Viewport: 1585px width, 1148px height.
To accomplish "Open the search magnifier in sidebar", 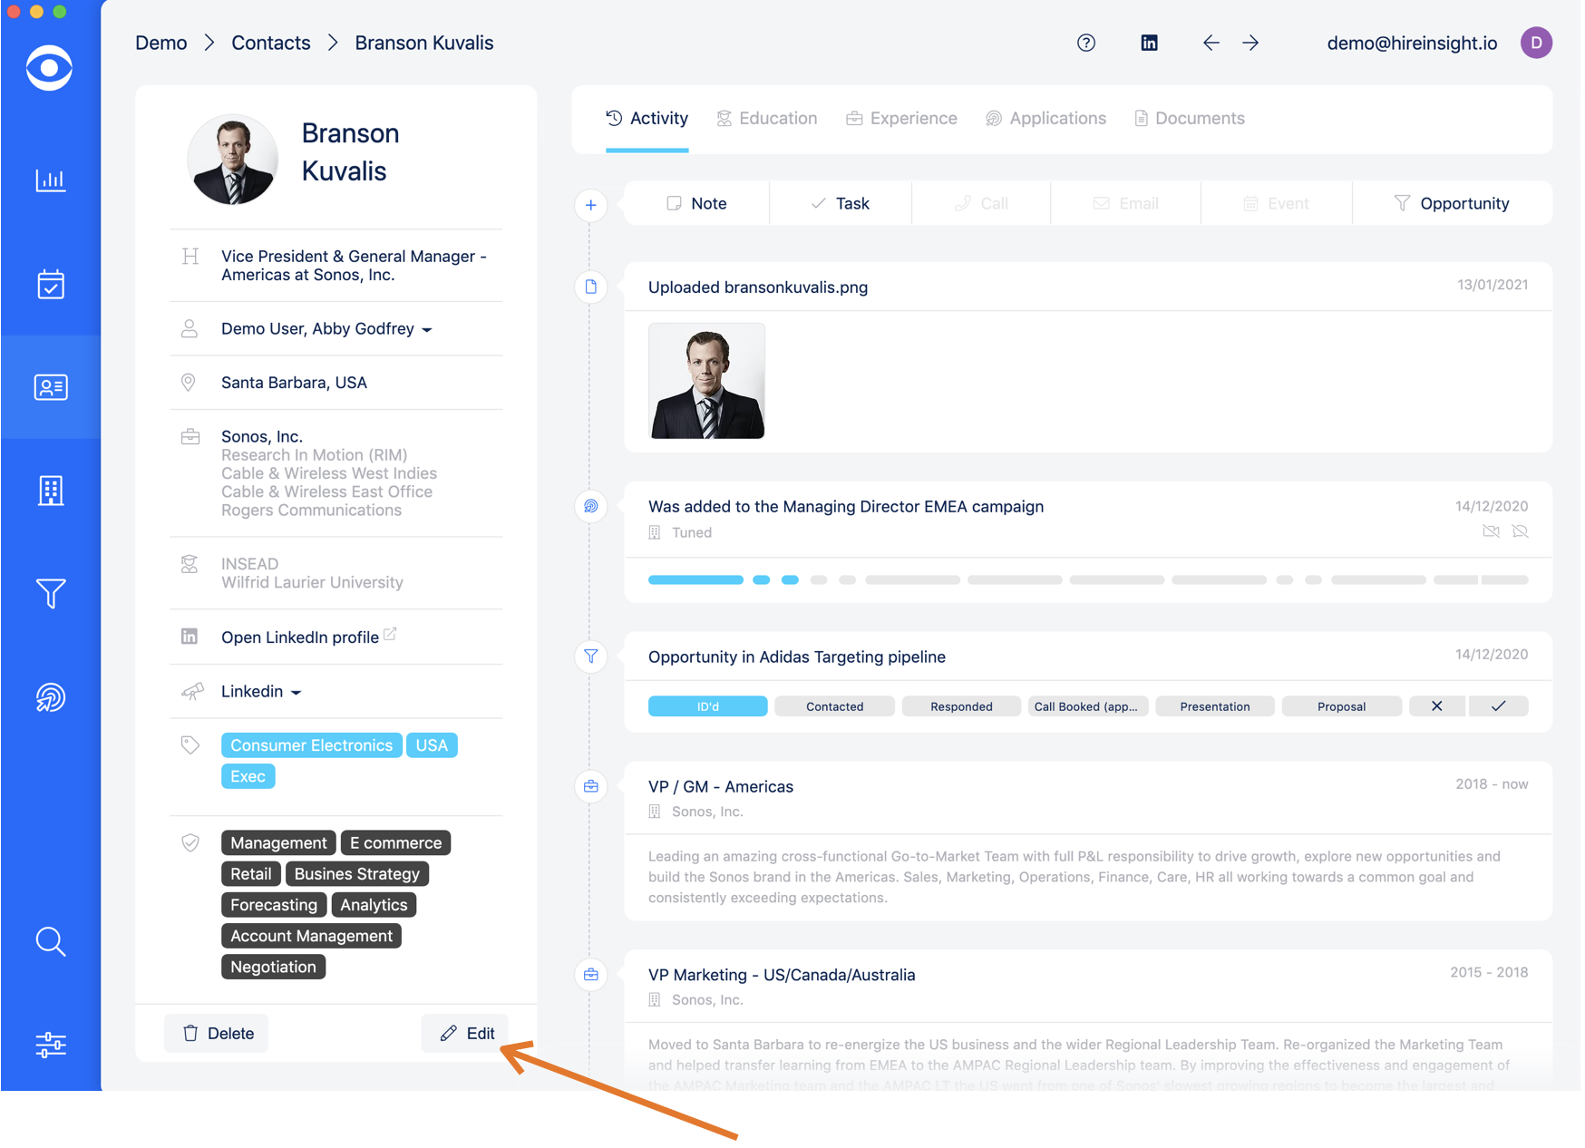I will (x=51, y=942).
